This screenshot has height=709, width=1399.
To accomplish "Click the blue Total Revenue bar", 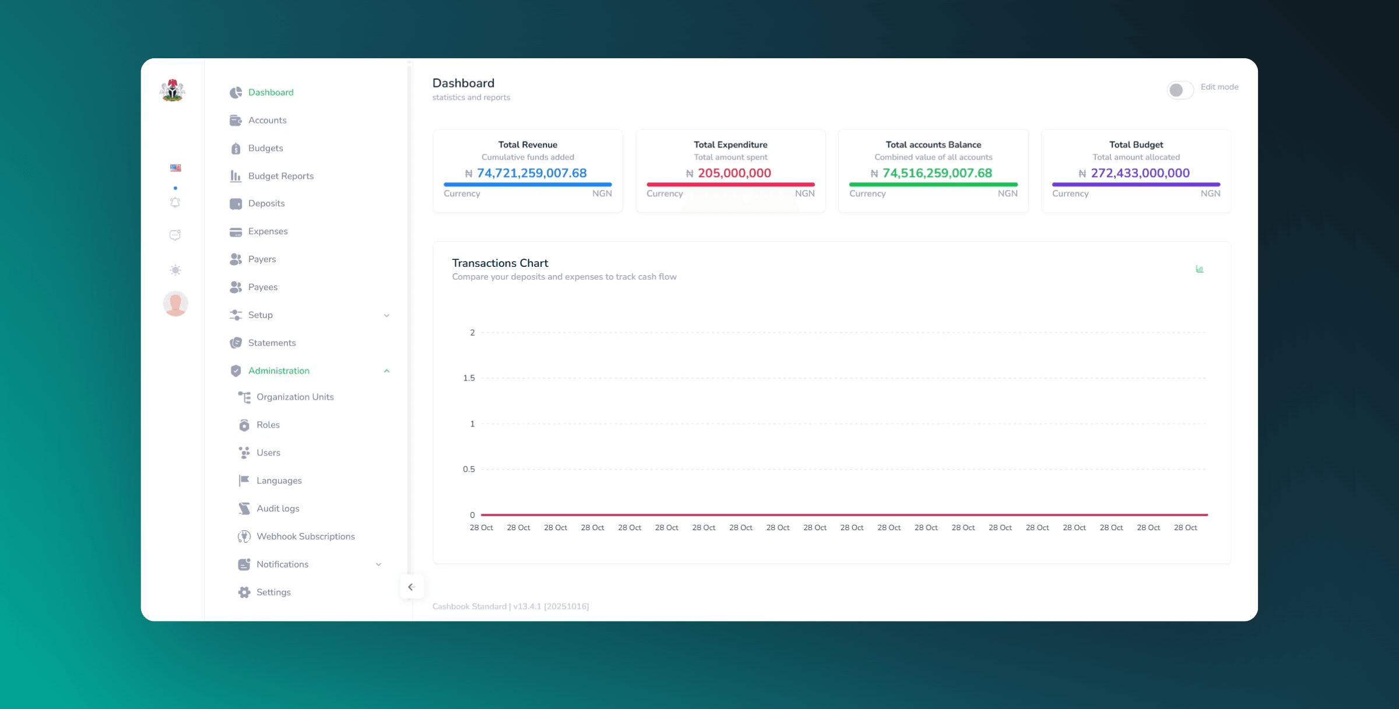I will 528,184.
